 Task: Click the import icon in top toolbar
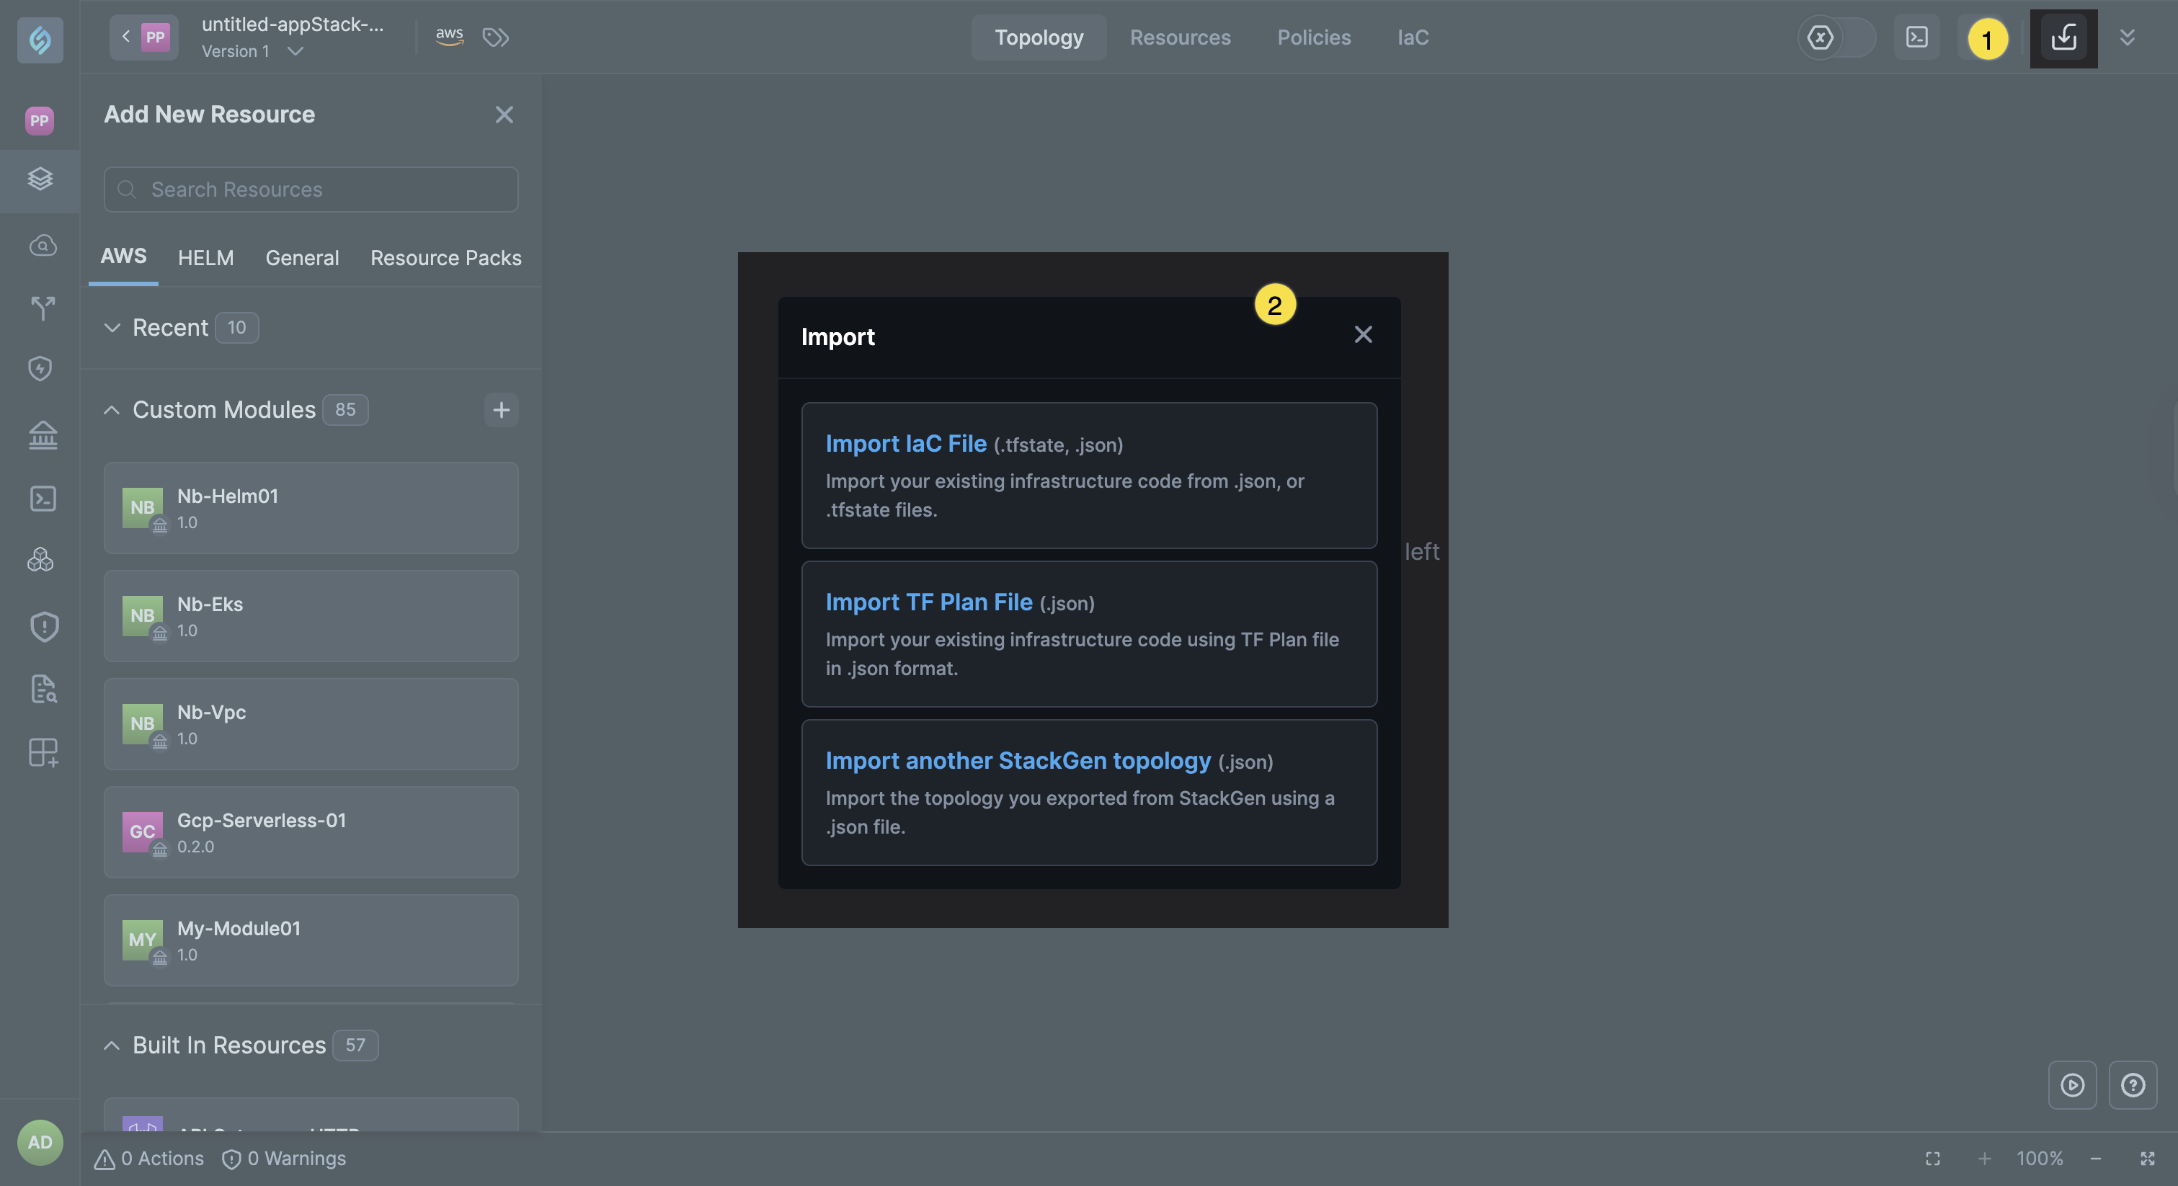(x=2063, y=38)
